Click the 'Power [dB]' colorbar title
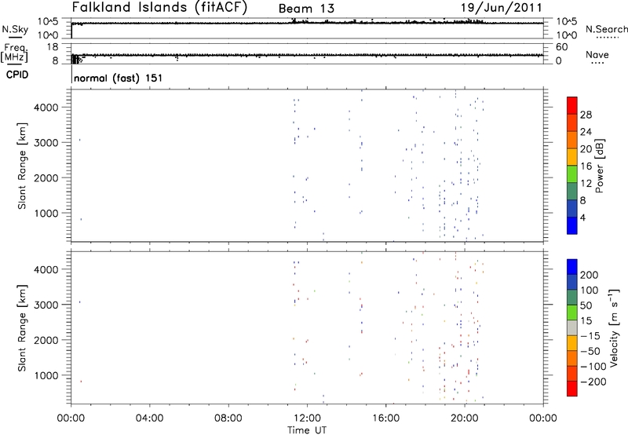 pyautogui.click(x=599, y=166)
